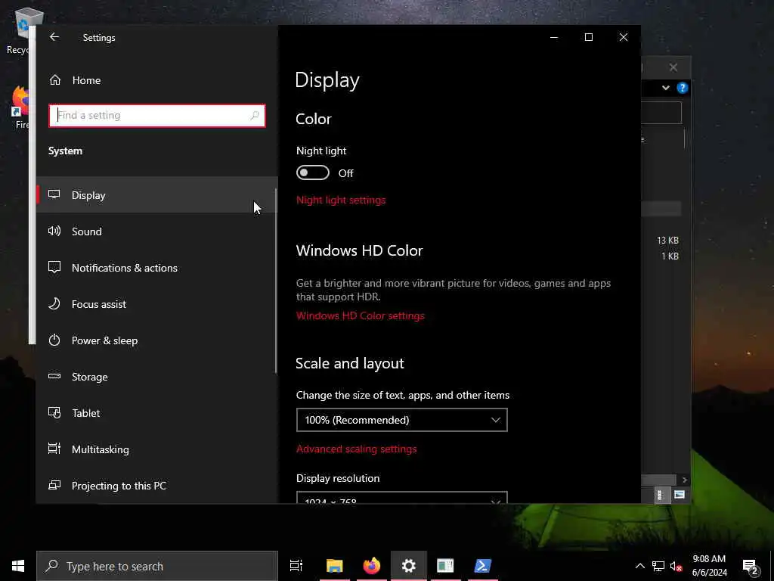Switch background window to details view
Image resolution: width=774 pixels, height=581 pixels.
(x=661, y=495)
